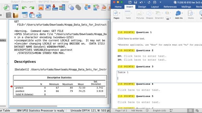Click the Undo arrow in Word title bar
The width and height of the screenshot is (202, 113).
tap(141, 2)
